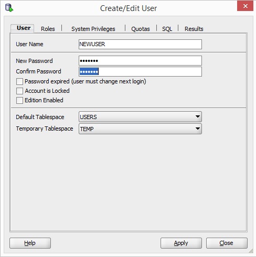Focus the User Name input field
The height and width of the screenshot is (257, 256).
click(x=140, y=44)
